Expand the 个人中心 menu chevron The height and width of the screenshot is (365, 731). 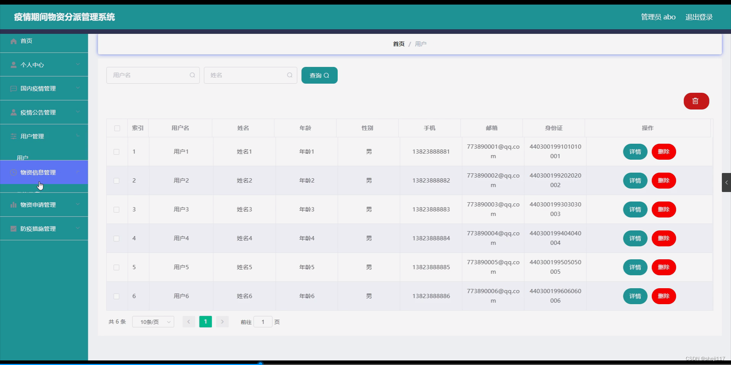78,64
